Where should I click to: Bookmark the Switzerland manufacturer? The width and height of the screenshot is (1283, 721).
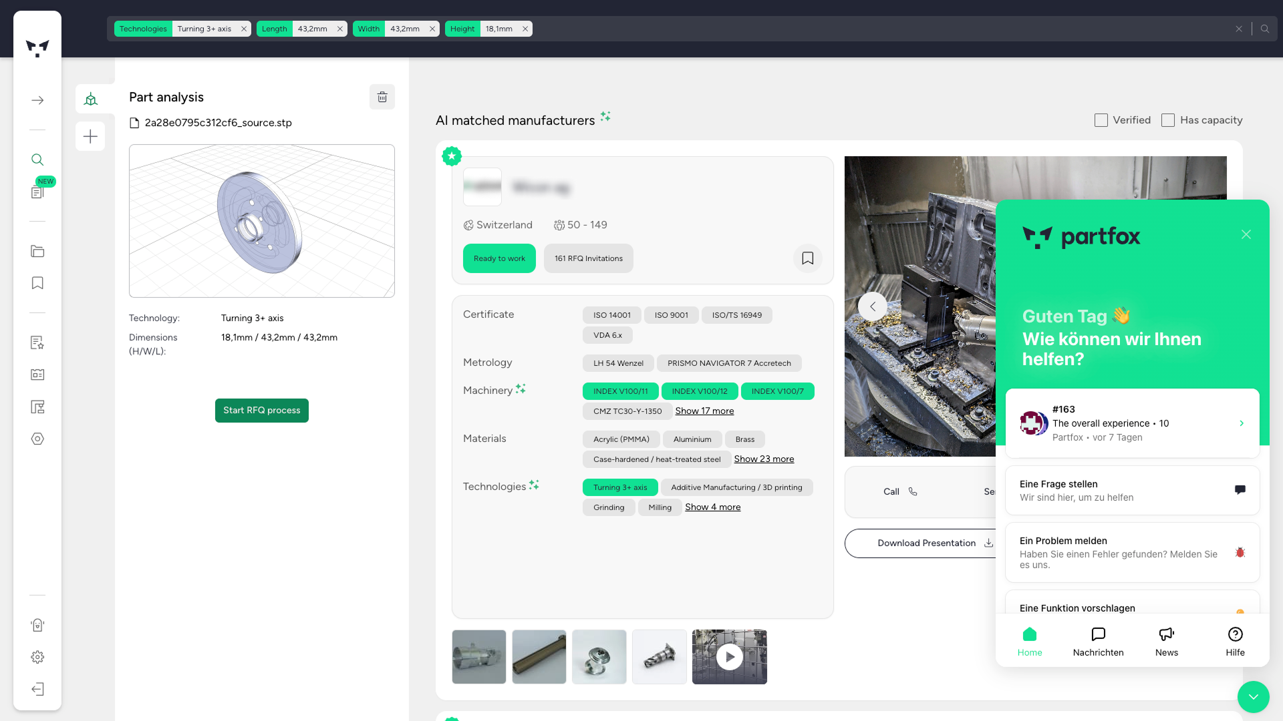click(x=807, y=258)
